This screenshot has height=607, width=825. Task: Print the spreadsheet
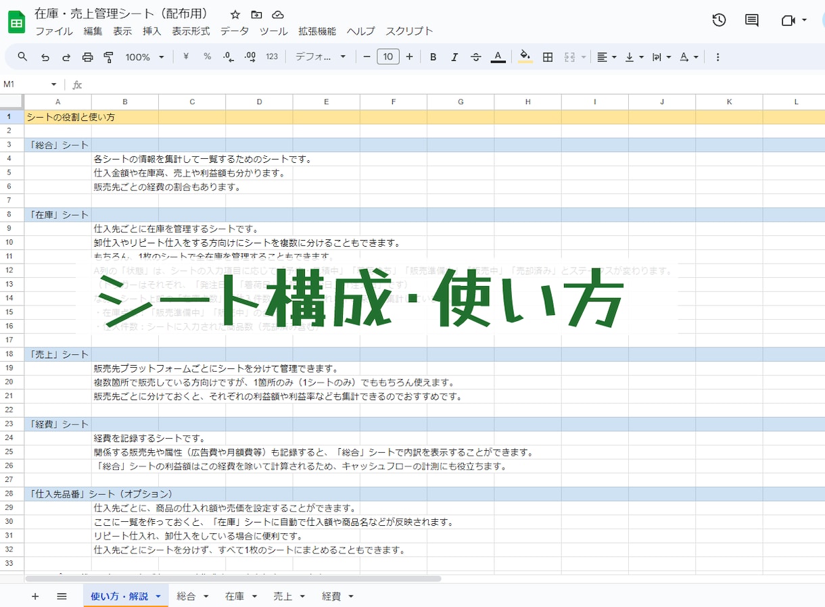87,57
